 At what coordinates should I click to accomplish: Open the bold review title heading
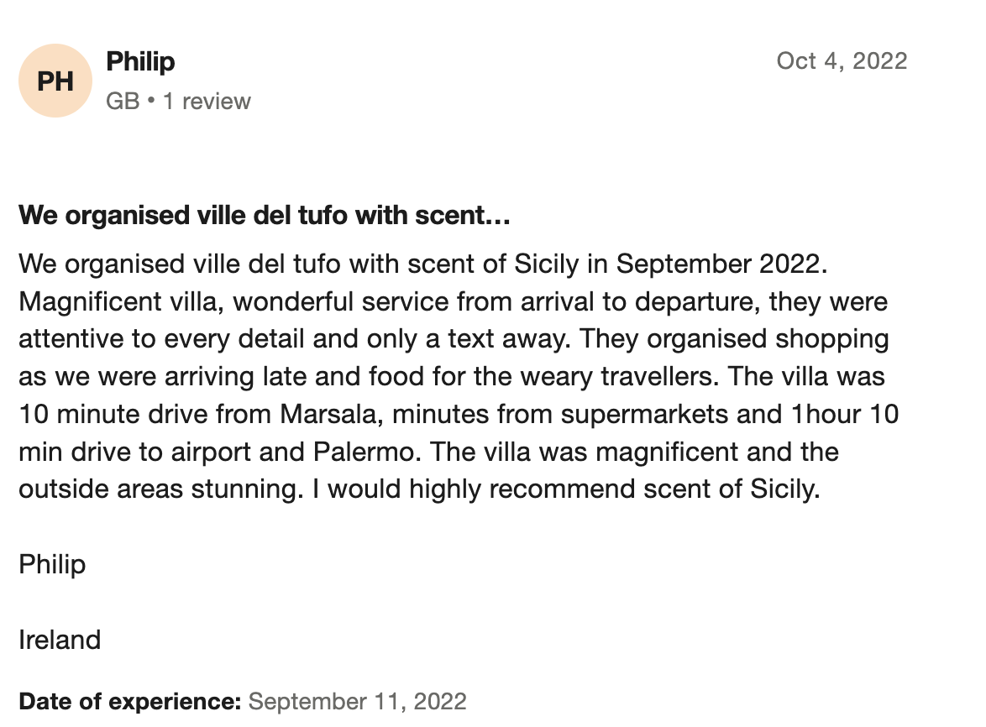tap(265, 216)
